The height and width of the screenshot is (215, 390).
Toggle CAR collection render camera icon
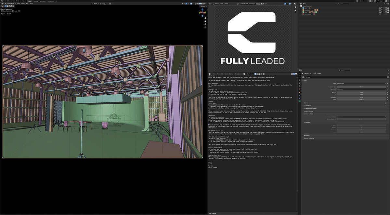388,8
